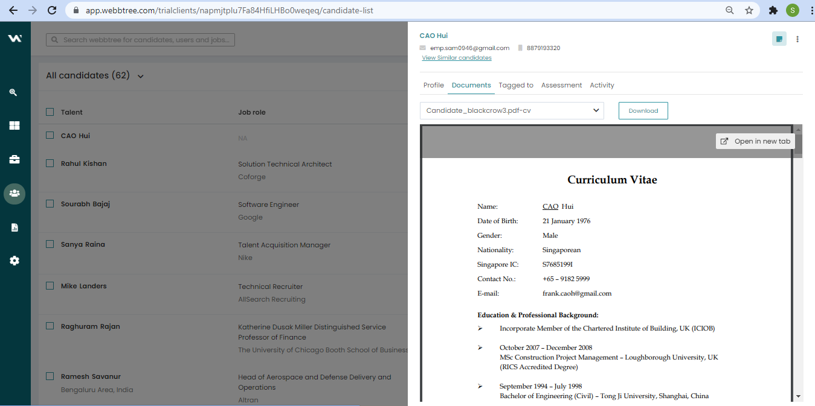Image resolution: width=815 pixels, height=406 pixels.
Task: Open the dashboard grid icon in sidebar
Action: (x=14, y=125)
